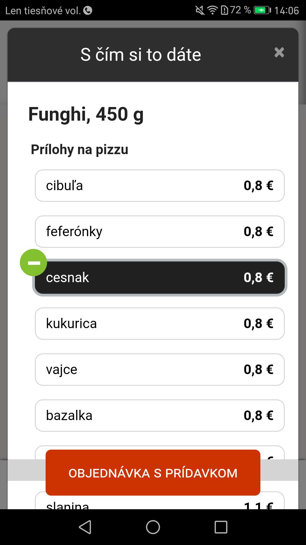306x545 pixels.
Task: Tap the clock showing 14:06
Action: [x=286, y=11]
